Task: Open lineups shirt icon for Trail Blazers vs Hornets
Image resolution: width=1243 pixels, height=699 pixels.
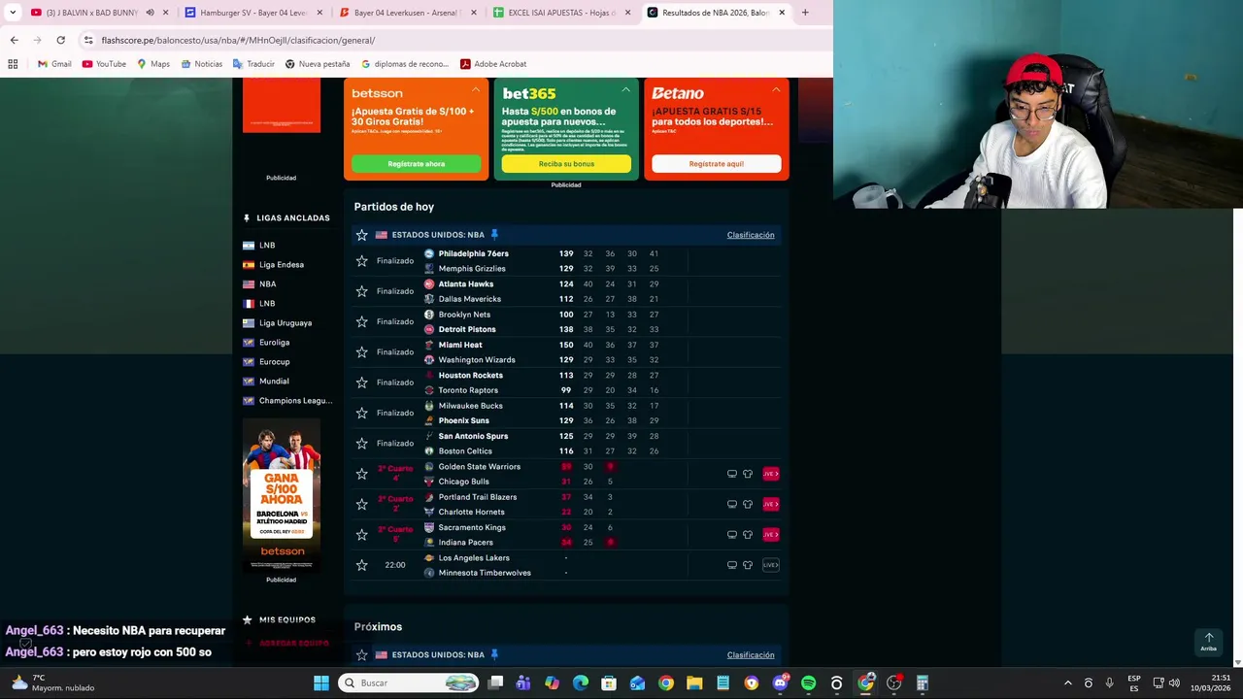Action: tap(748, 504)
